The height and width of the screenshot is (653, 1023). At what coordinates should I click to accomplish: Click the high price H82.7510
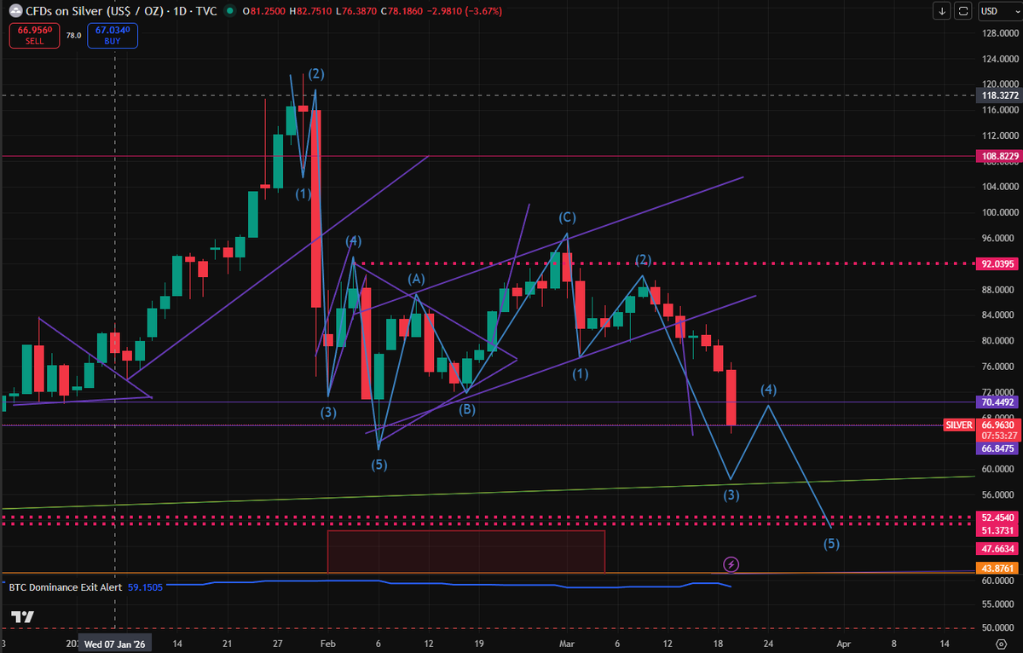pyautogui.click(x=311, y=12)
